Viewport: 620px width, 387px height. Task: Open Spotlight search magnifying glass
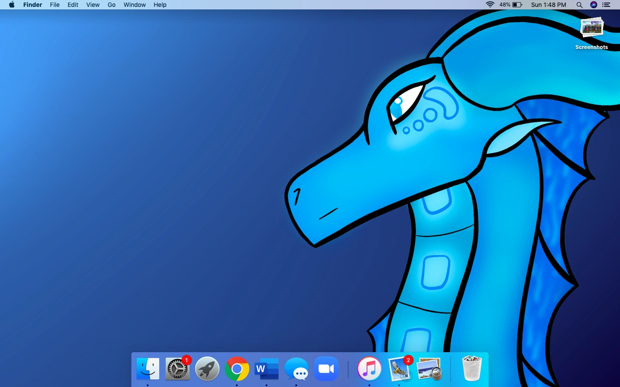[x=580, y=5]
